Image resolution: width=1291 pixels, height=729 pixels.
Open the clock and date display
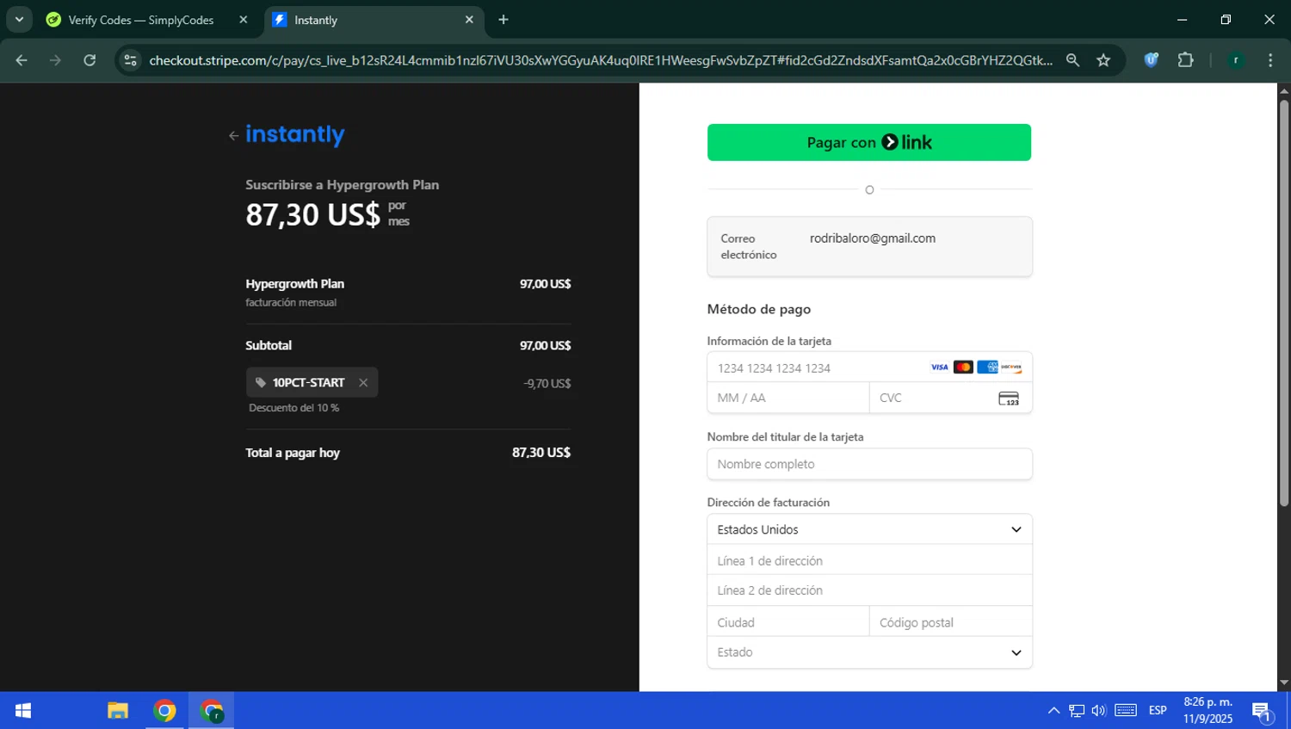click(x=1208, y=711)
